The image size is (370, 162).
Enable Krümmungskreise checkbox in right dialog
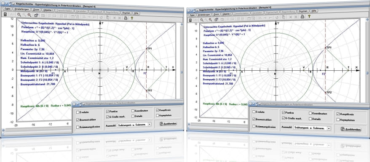tap(254, 126)
